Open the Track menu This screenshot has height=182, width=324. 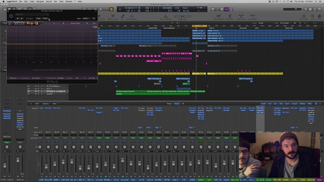point(32,1)
